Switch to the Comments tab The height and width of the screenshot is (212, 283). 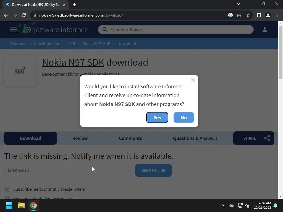click(x=130, y=138)
